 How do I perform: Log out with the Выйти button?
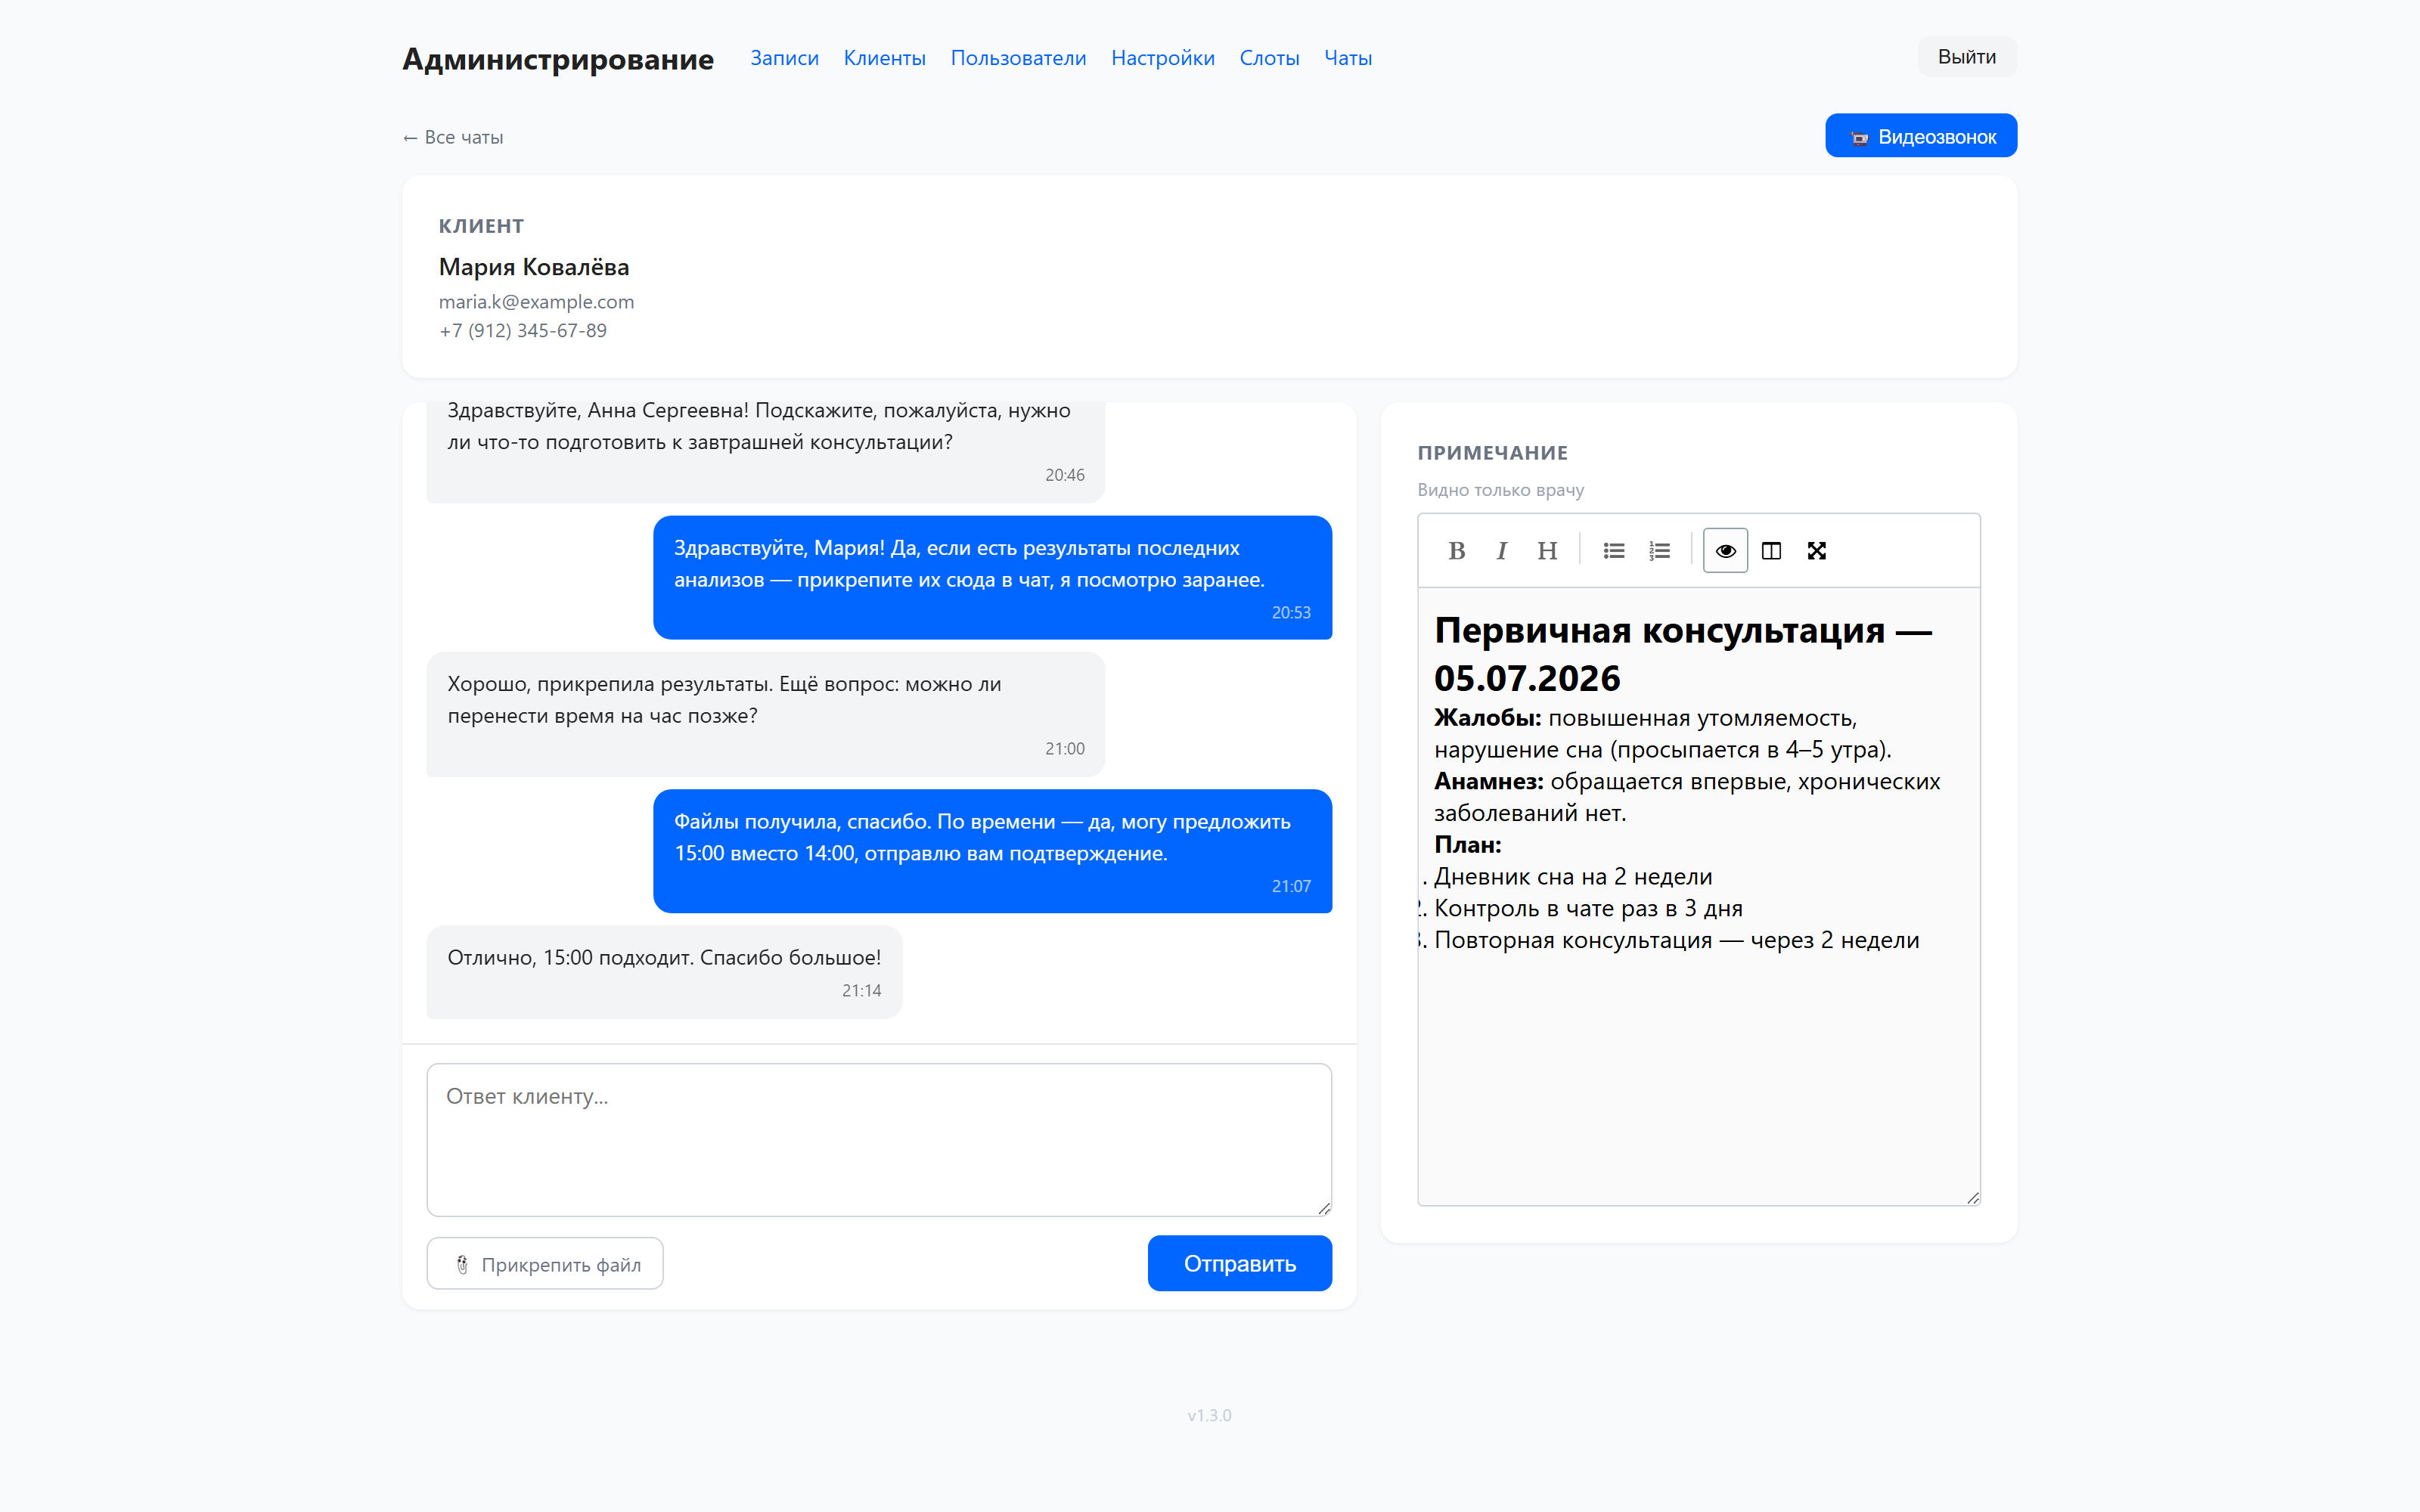point(1966,57)
